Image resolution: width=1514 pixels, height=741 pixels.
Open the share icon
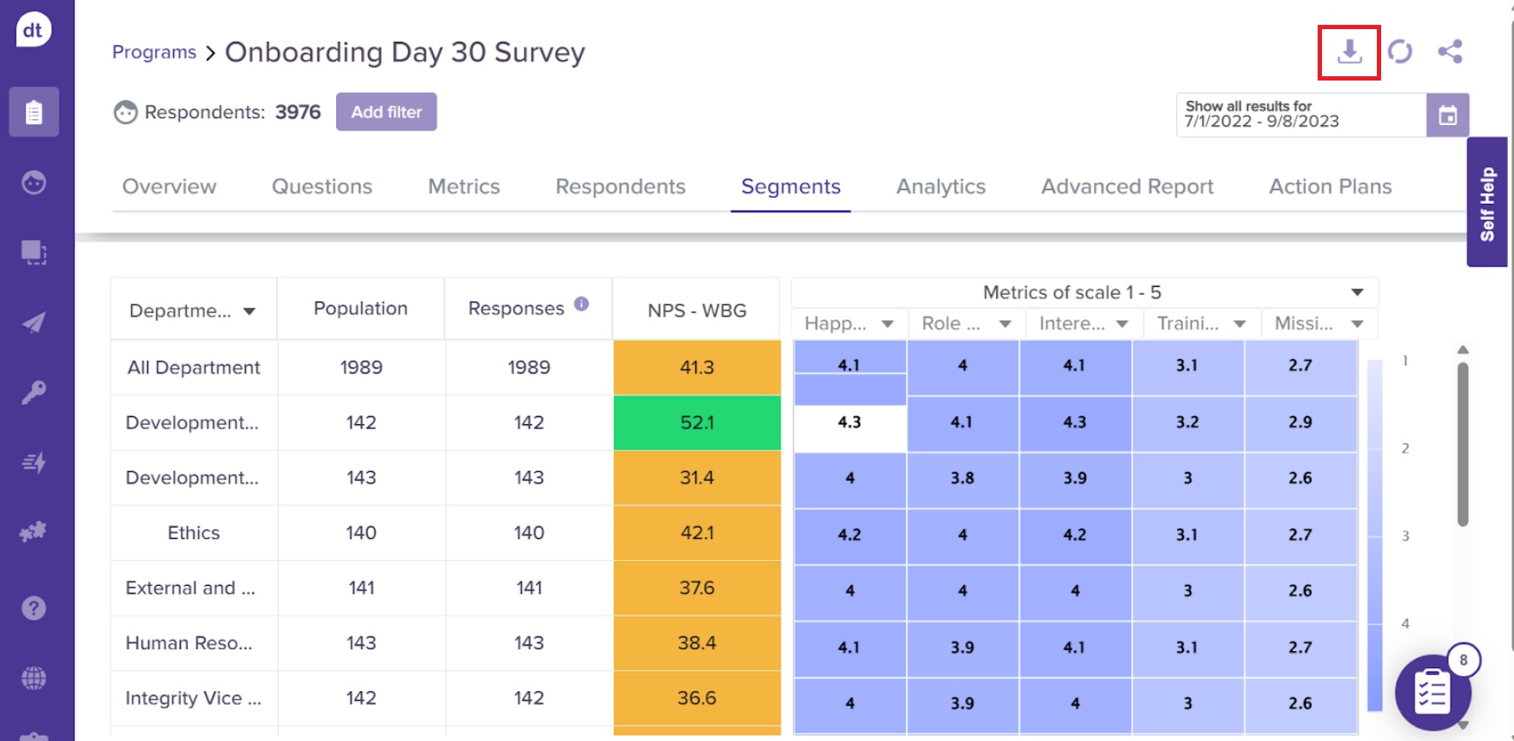(x=1450, y=51)
